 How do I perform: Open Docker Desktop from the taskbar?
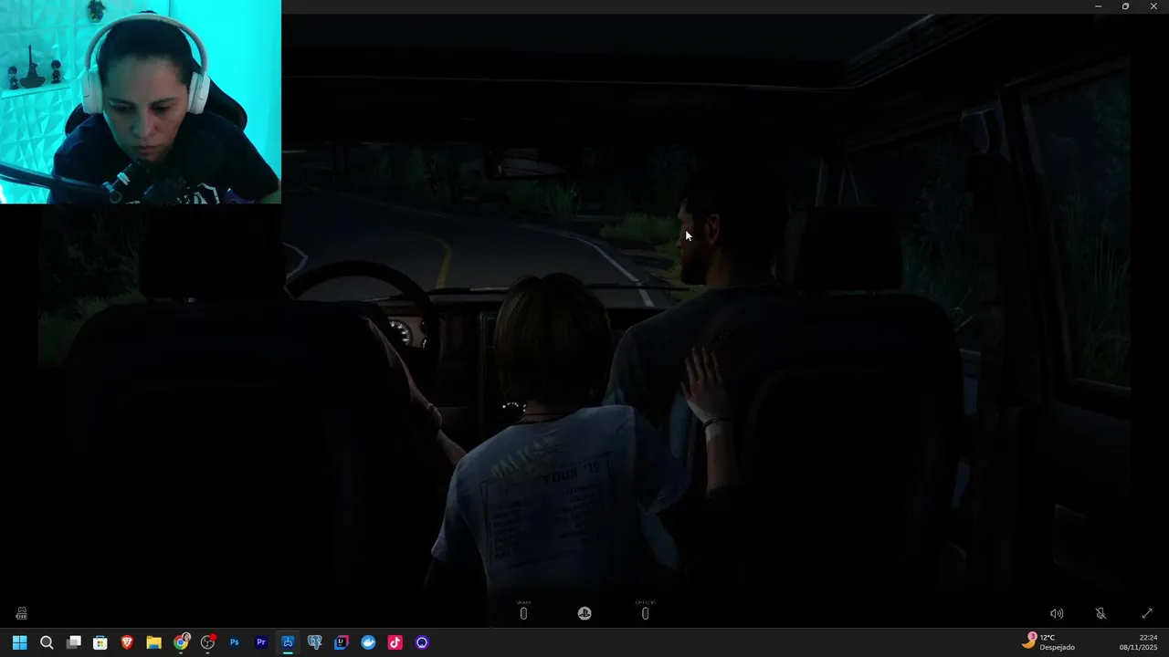368,642
